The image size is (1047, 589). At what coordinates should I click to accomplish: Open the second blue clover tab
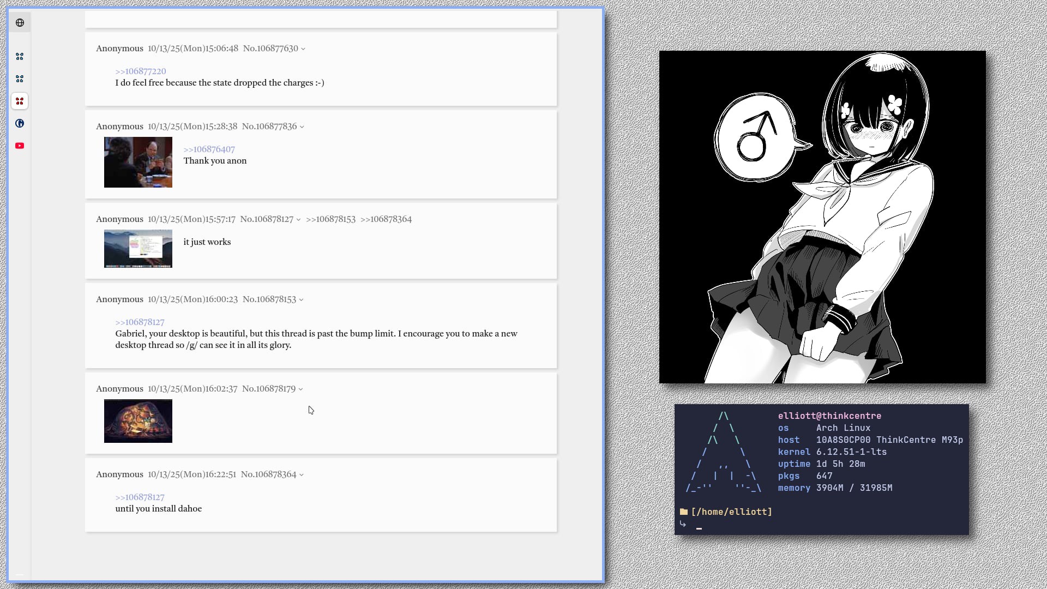point(20,79)
